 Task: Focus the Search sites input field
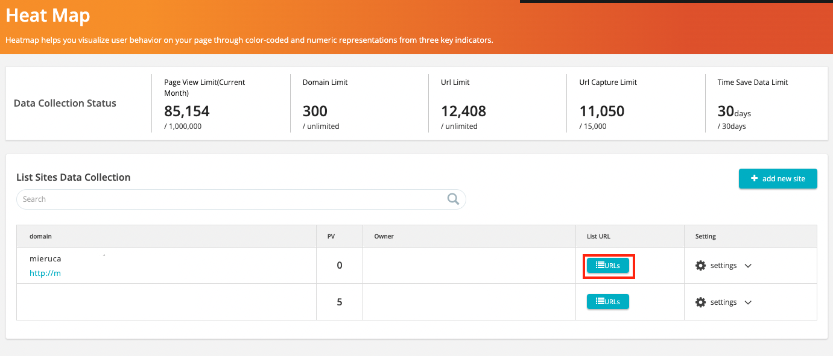coord(241,199)
